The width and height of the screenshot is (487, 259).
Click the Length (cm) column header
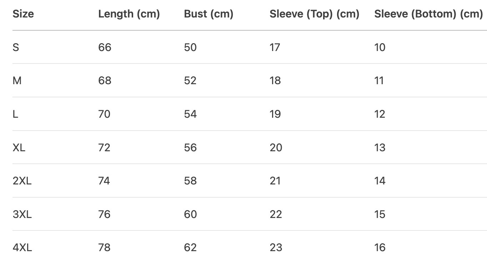click(x=129, y=14)
